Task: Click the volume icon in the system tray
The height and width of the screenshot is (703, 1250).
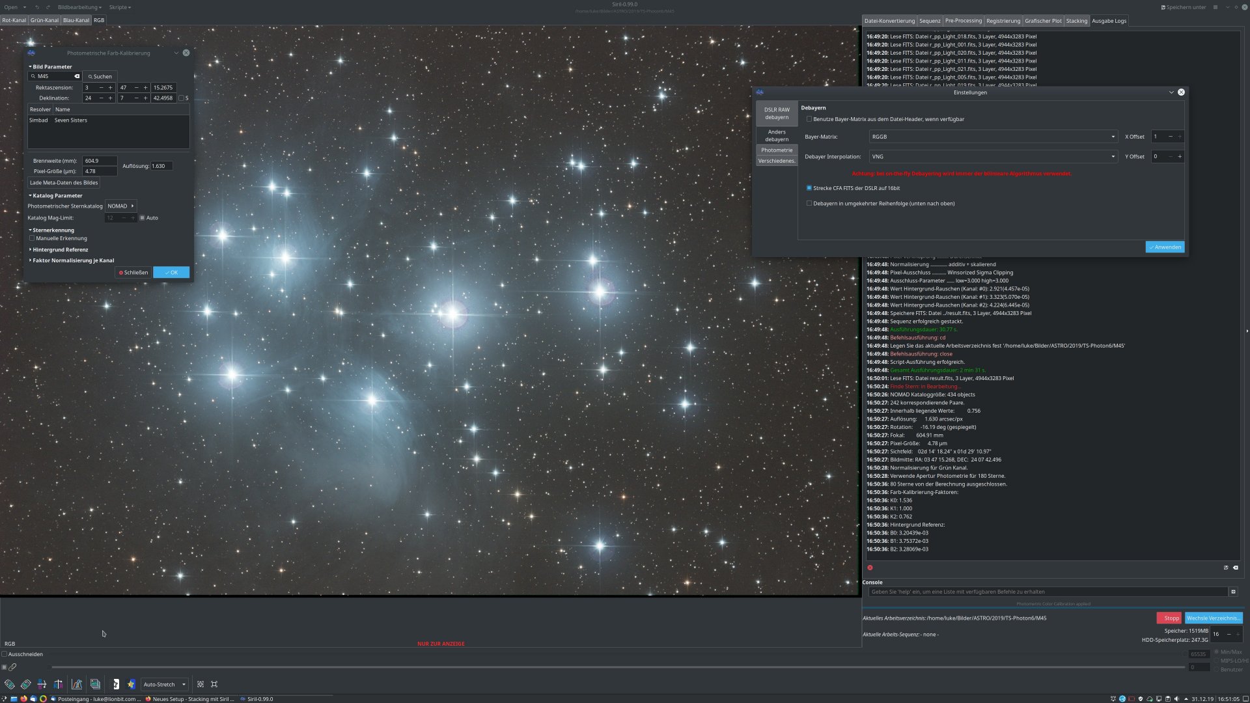Action: (x=1176, y=699)
